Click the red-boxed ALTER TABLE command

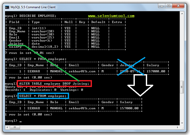click(54, 84)
